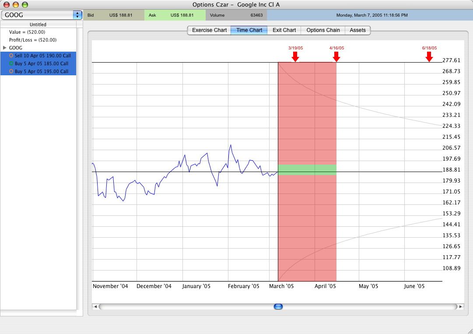This screenshot has height=334, width=473.
Task: Click the yellow window minimize button
Action: point(16,4)
